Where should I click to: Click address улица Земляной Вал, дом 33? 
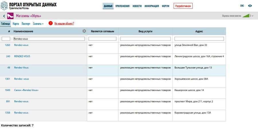[191, 45]
